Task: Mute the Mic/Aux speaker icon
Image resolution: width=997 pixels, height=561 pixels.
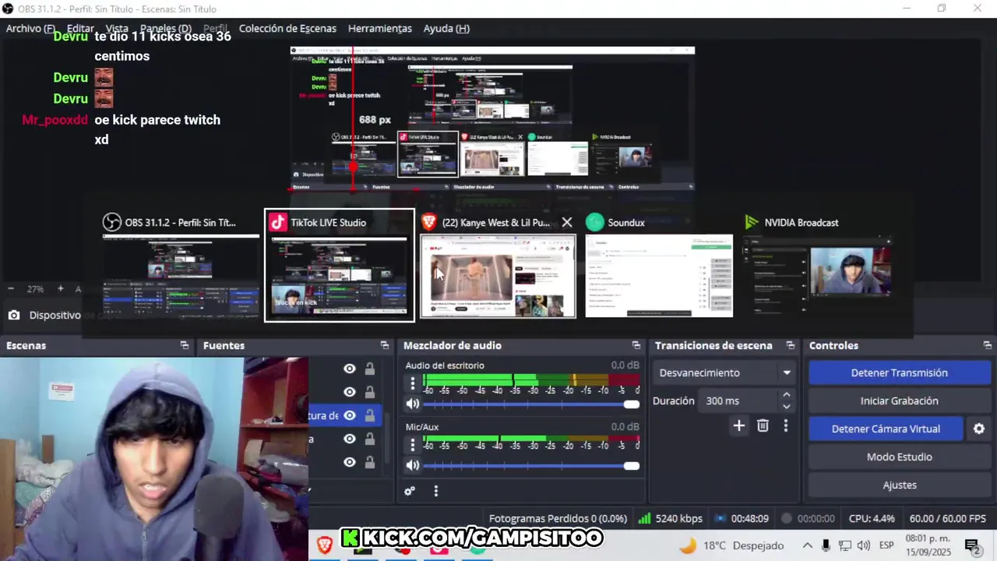Action: pos(413,465)
